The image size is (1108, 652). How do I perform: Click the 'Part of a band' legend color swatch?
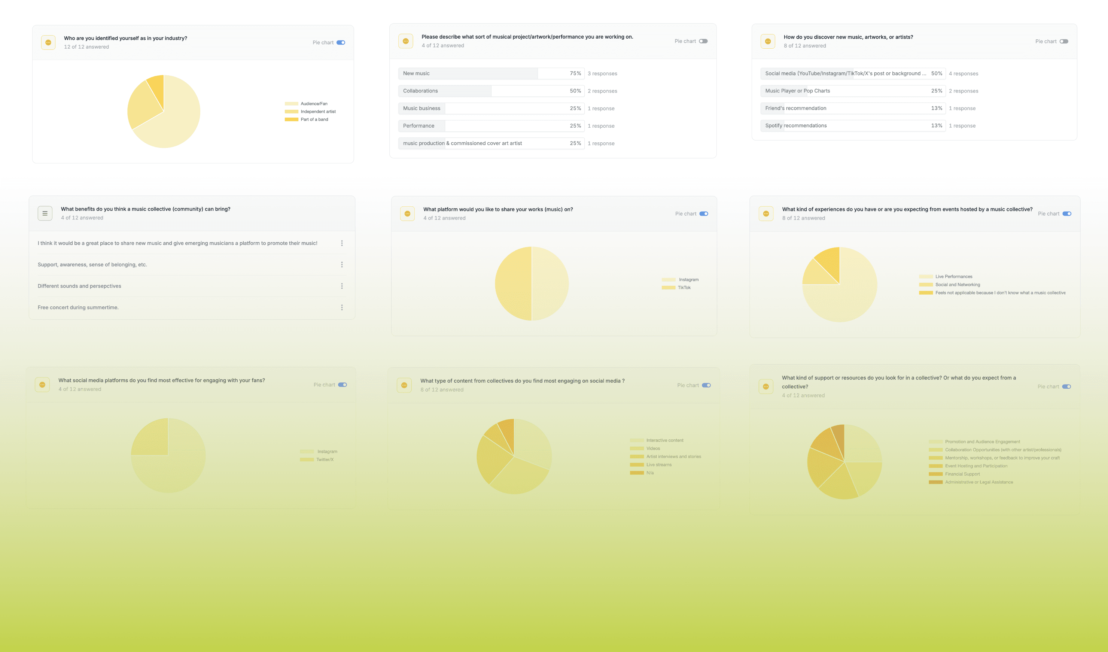292,120
